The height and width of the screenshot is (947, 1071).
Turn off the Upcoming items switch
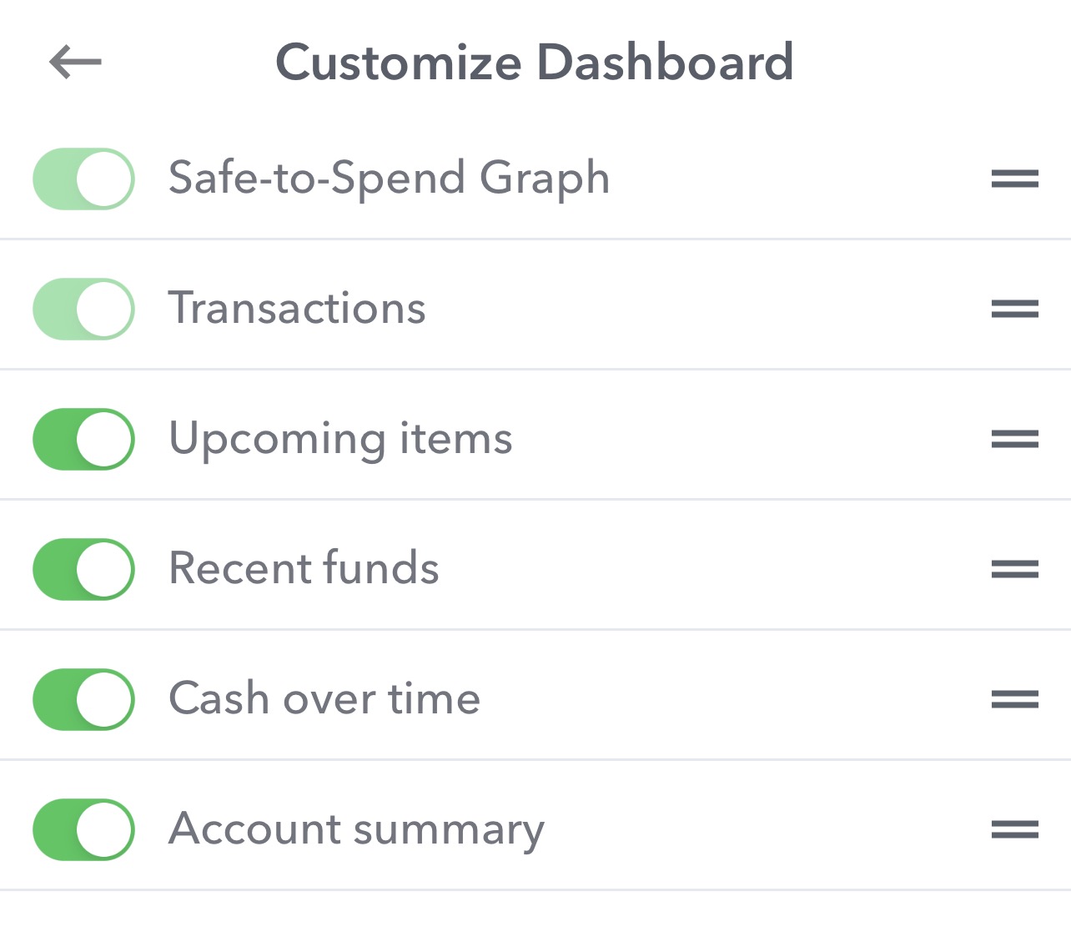click(x=83, y=440)
